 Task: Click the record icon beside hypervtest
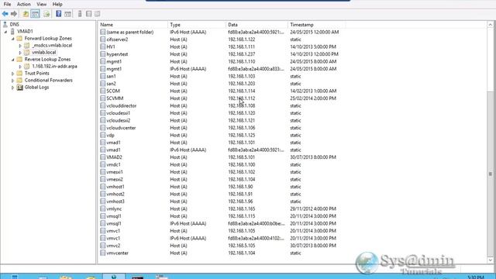click(x=103, y=54)
